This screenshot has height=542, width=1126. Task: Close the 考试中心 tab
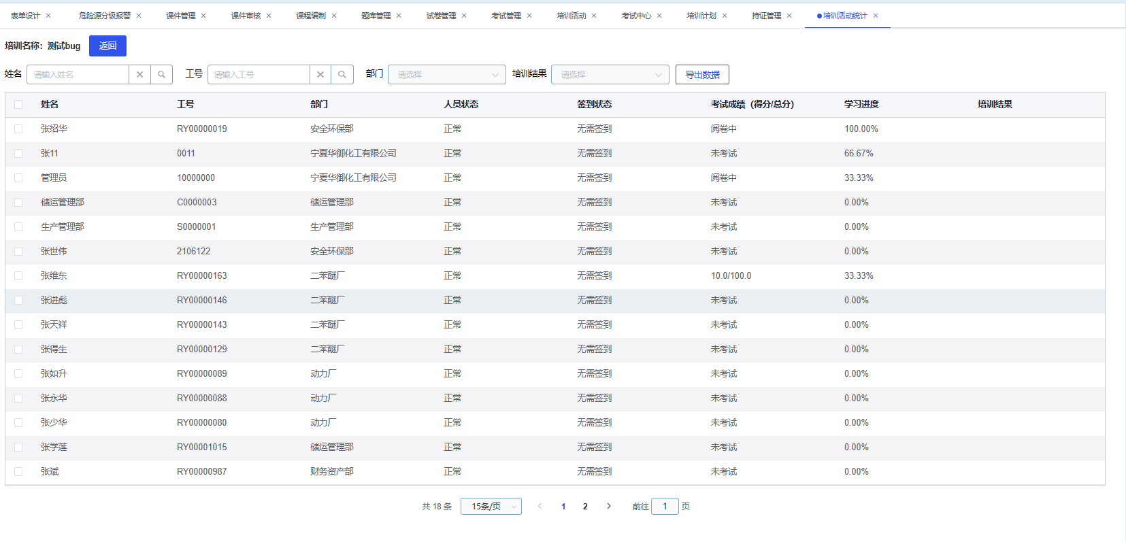coord(659,16)
